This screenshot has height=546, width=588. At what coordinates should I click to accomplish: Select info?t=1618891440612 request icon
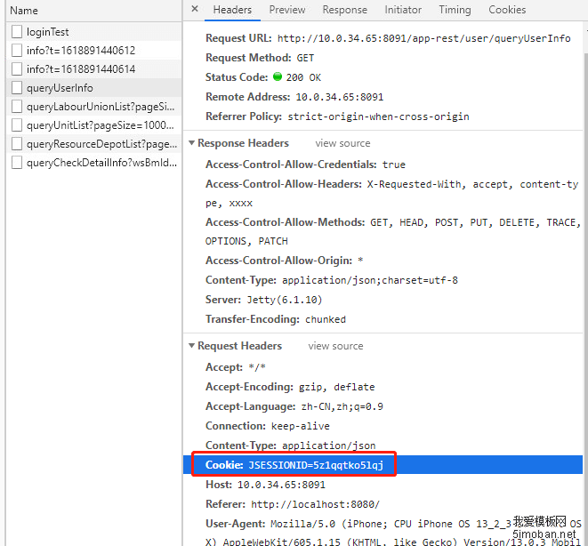click(x=17, y=51)
